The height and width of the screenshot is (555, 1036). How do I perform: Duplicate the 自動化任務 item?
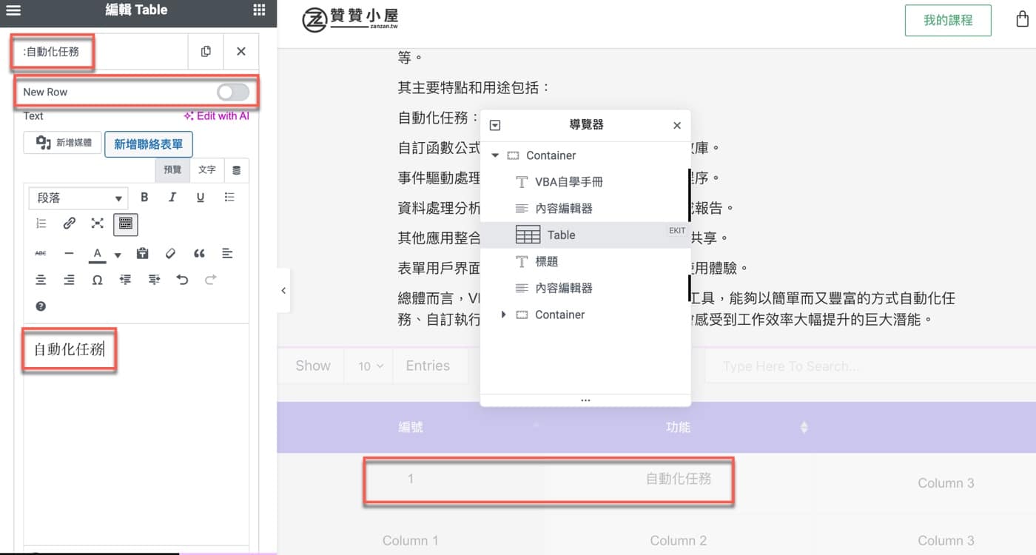click(x=206, y=51)
